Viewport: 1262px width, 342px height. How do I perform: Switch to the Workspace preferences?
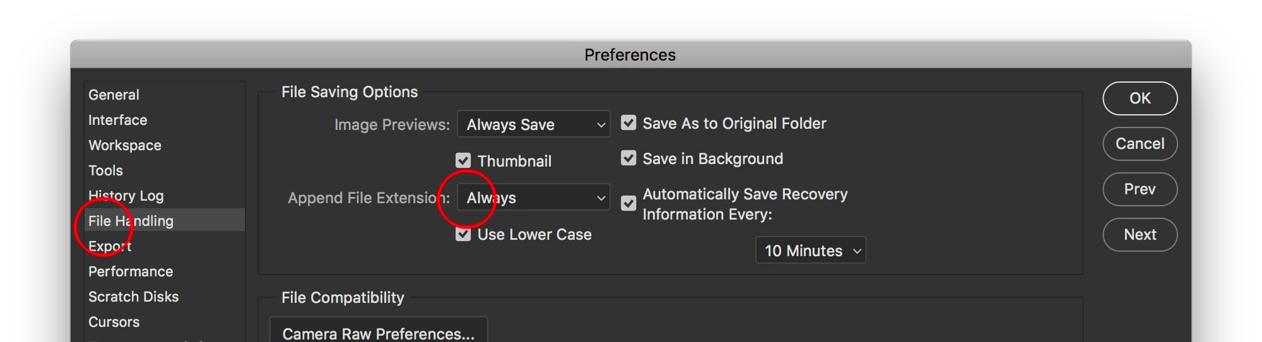(x=125, y=145)
